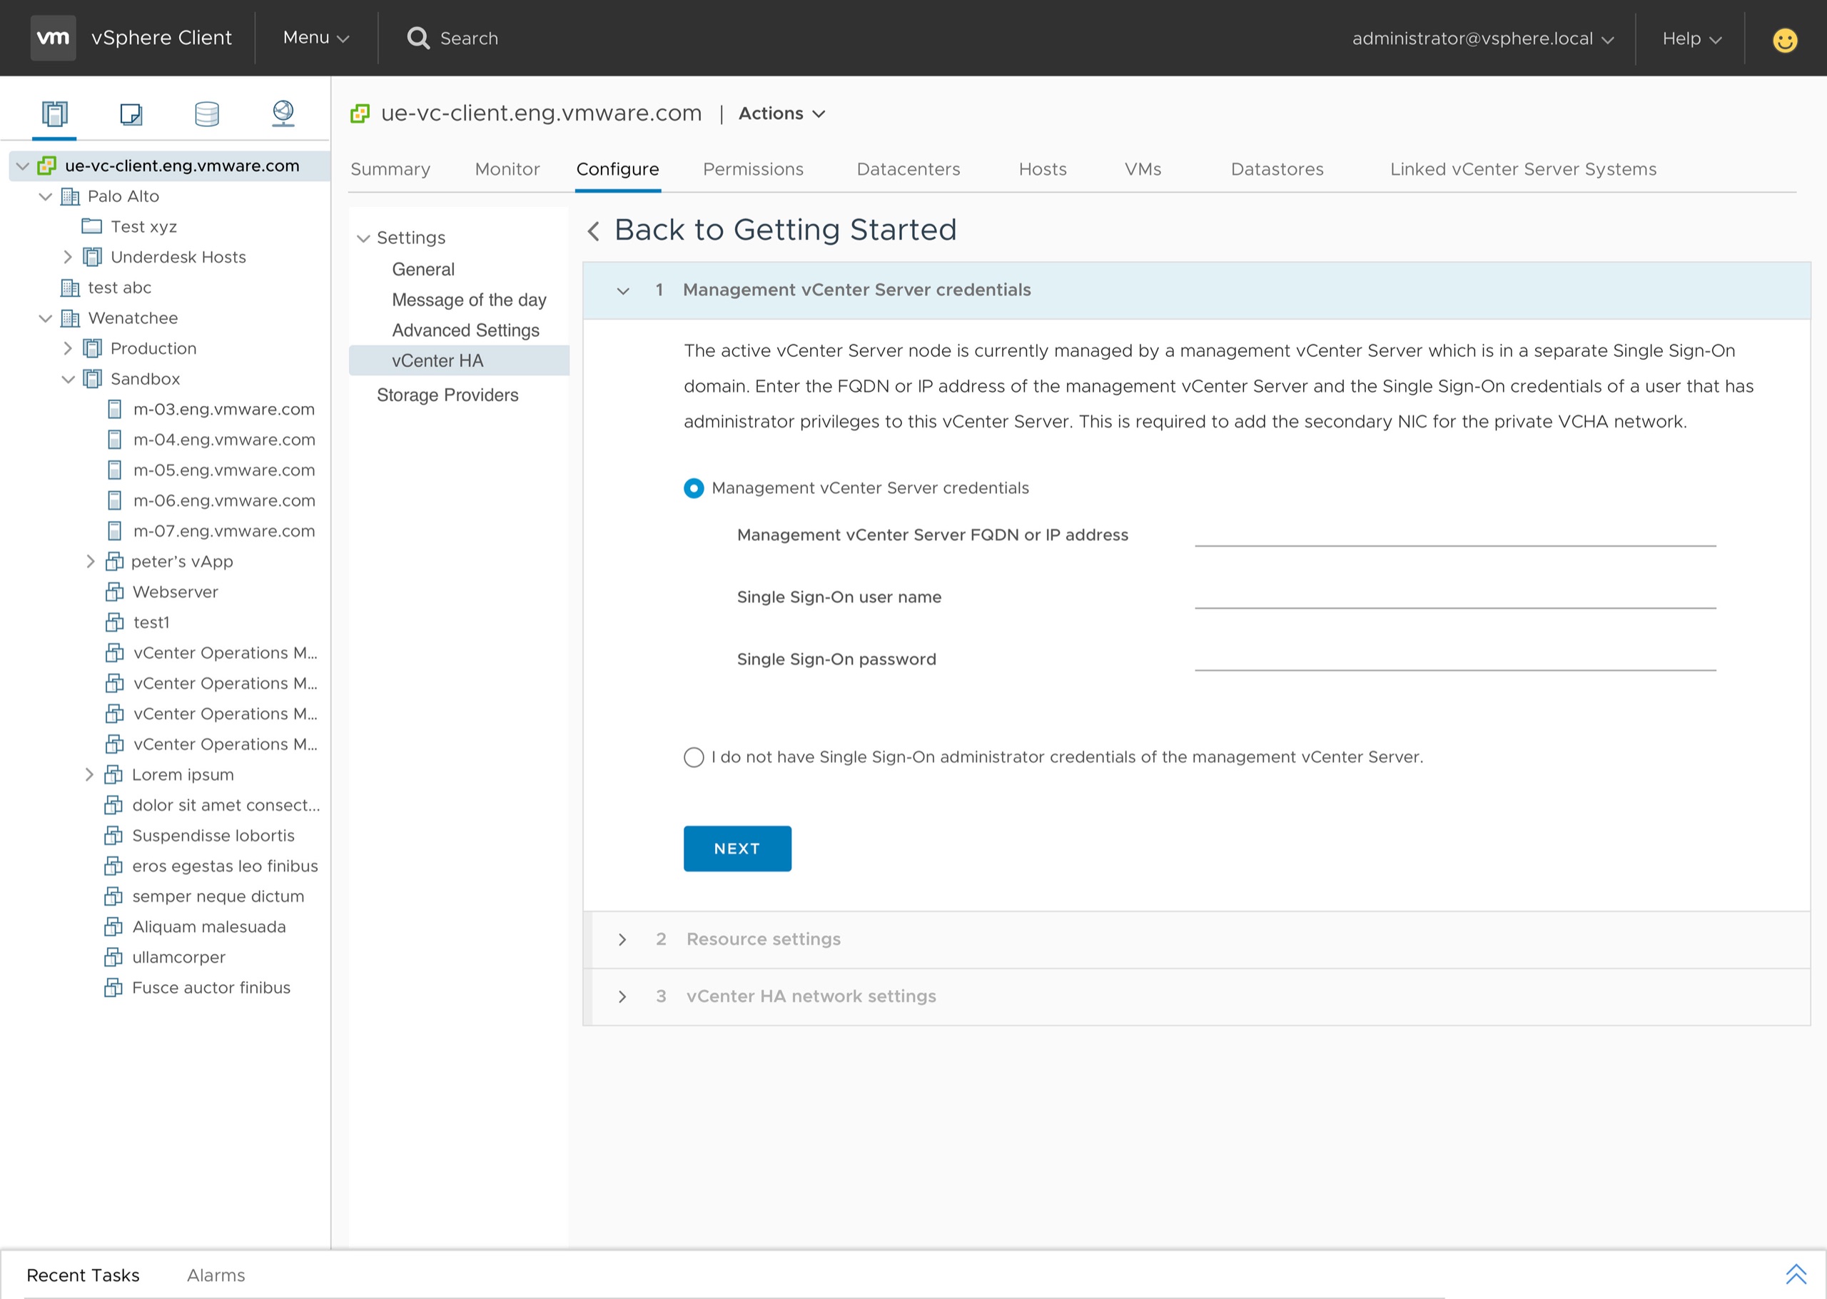
Task: Expand the Underdesk Hosts cluster node
Action: pos(68,258)
